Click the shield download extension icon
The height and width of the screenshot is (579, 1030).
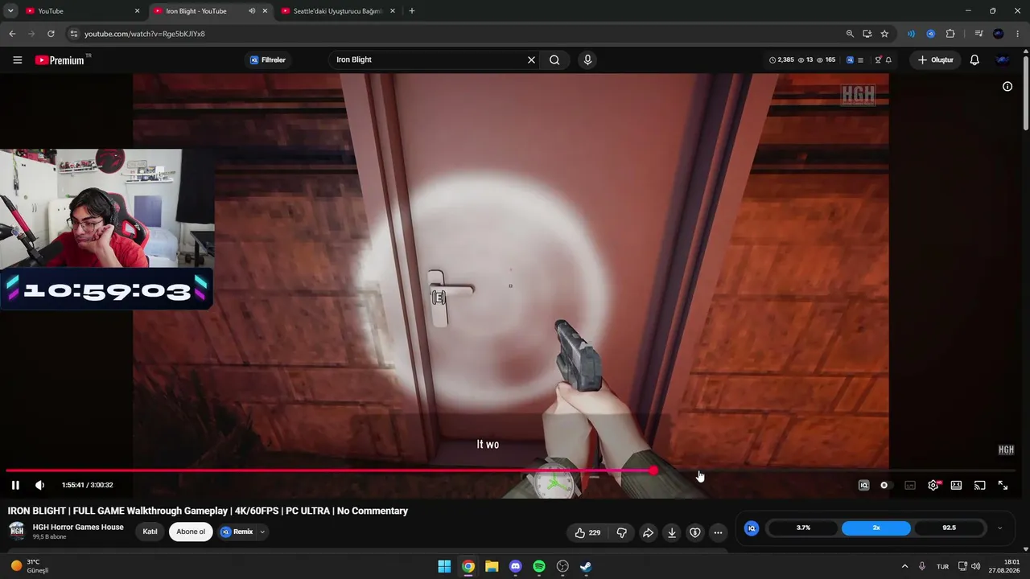695,532
